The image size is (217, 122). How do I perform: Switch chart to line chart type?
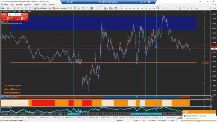click(x=79, y=8)
